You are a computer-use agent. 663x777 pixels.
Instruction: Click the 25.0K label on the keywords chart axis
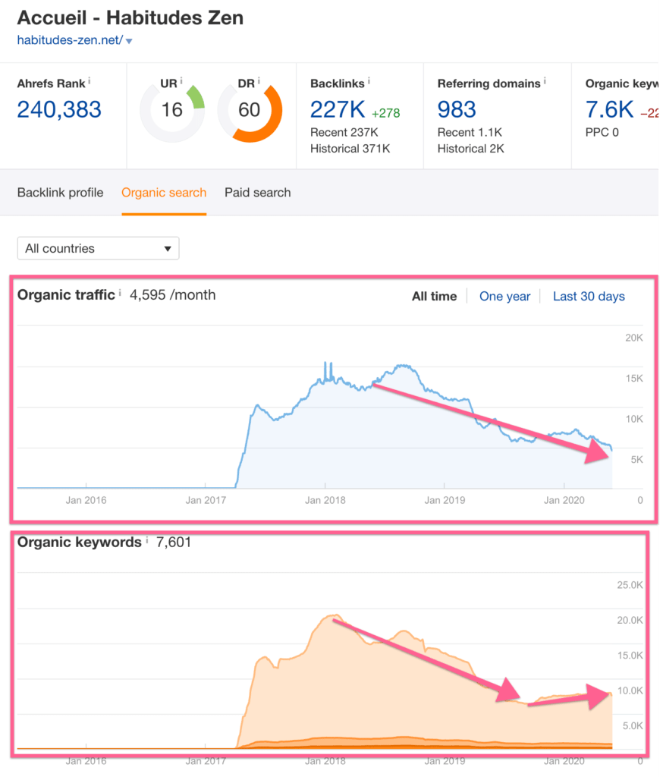pyautogui.click(x=630, y=585)
